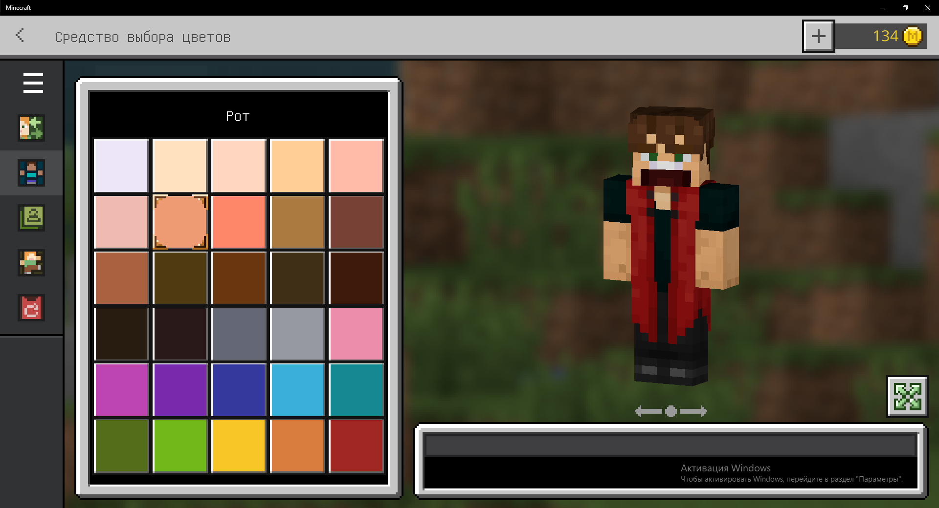Select the chestnut brown swatch
The image size is (939, 508).
coord(239,278)
